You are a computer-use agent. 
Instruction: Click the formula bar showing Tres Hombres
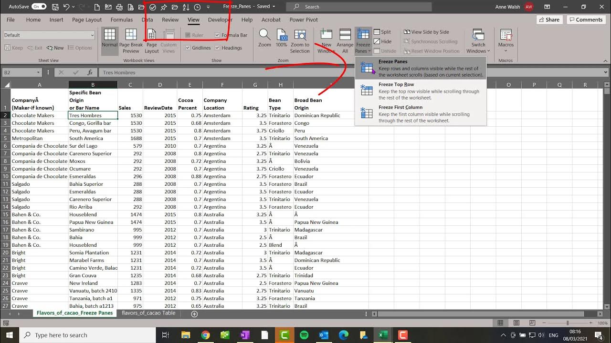[351, 72]
